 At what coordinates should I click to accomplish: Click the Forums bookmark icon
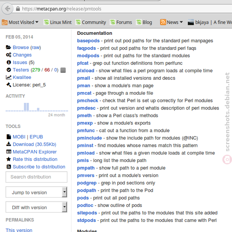113,22
